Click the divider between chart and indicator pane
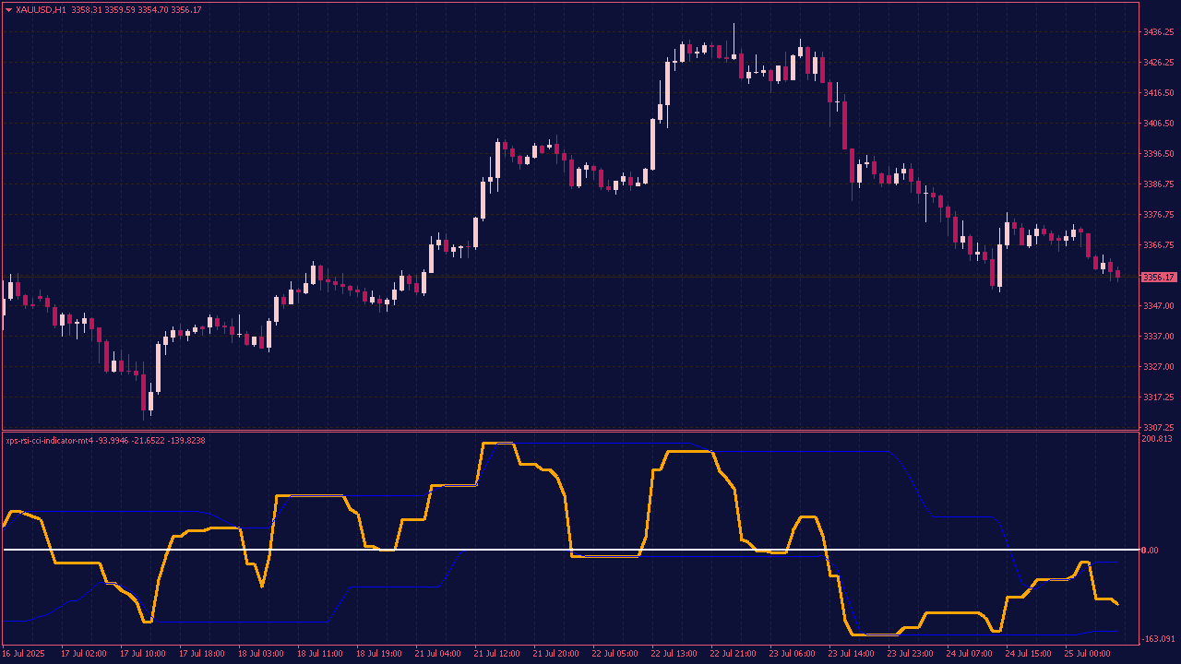 tap(590, 431)
